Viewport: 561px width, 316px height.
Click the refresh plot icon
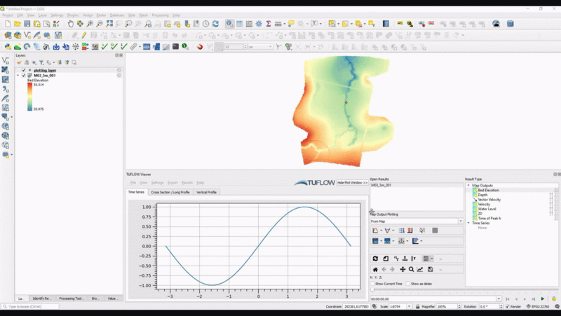coord(375,259)
